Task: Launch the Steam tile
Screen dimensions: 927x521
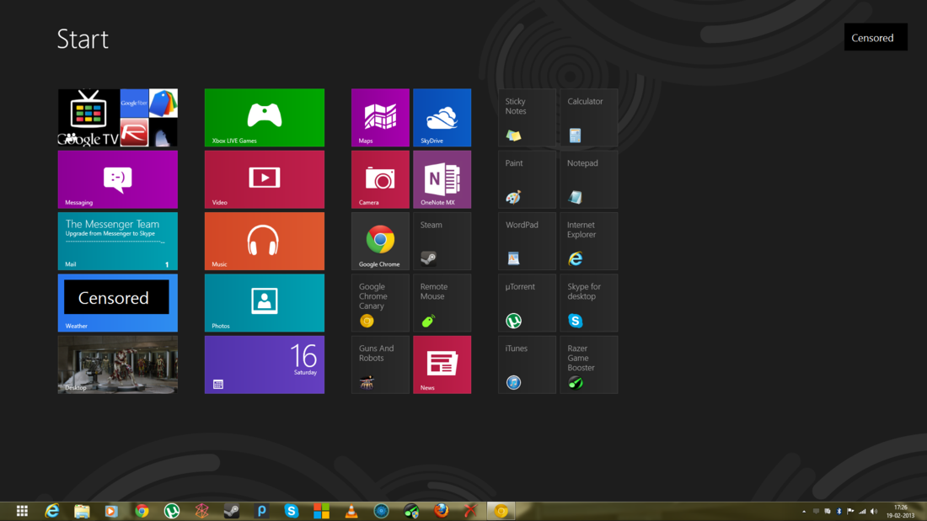Action: (442, 241)
